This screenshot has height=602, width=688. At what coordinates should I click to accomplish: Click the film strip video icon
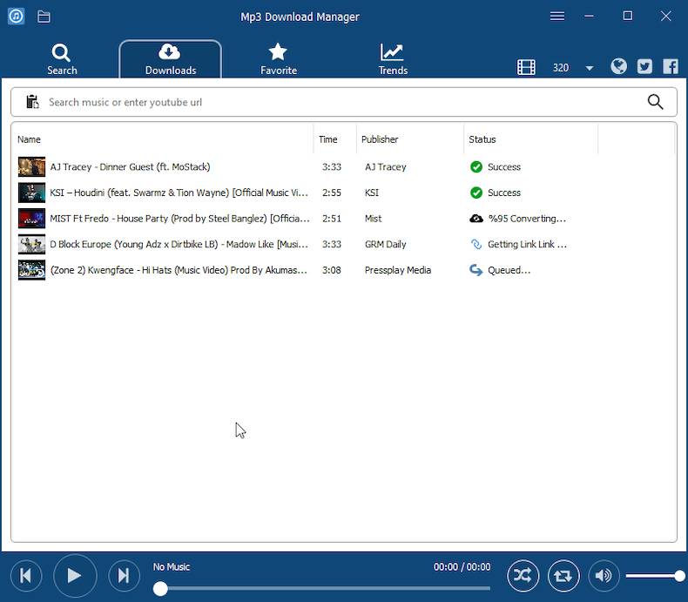click(x=526, y=67)
